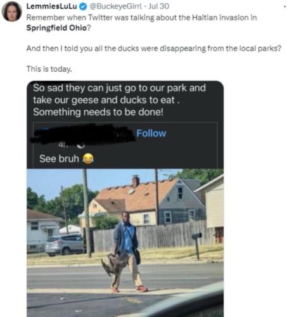This screenshot has width=287, height=317.
Task: Click the blue Follow link in the screenshot
Action: point(151,133)
